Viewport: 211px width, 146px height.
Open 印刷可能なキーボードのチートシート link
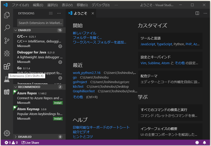[101, 127]
